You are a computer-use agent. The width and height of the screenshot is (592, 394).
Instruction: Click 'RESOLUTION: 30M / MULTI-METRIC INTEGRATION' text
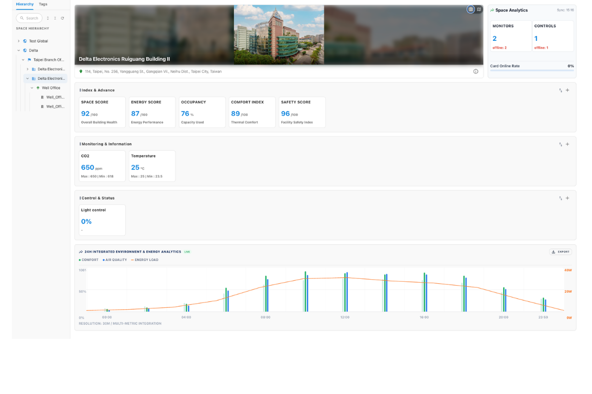(x=120, y=324)
